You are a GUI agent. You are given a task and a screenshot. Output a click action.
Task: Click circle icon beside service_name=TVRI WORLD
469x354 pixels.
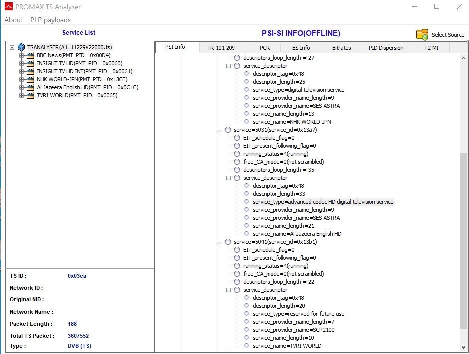point(247,346)
